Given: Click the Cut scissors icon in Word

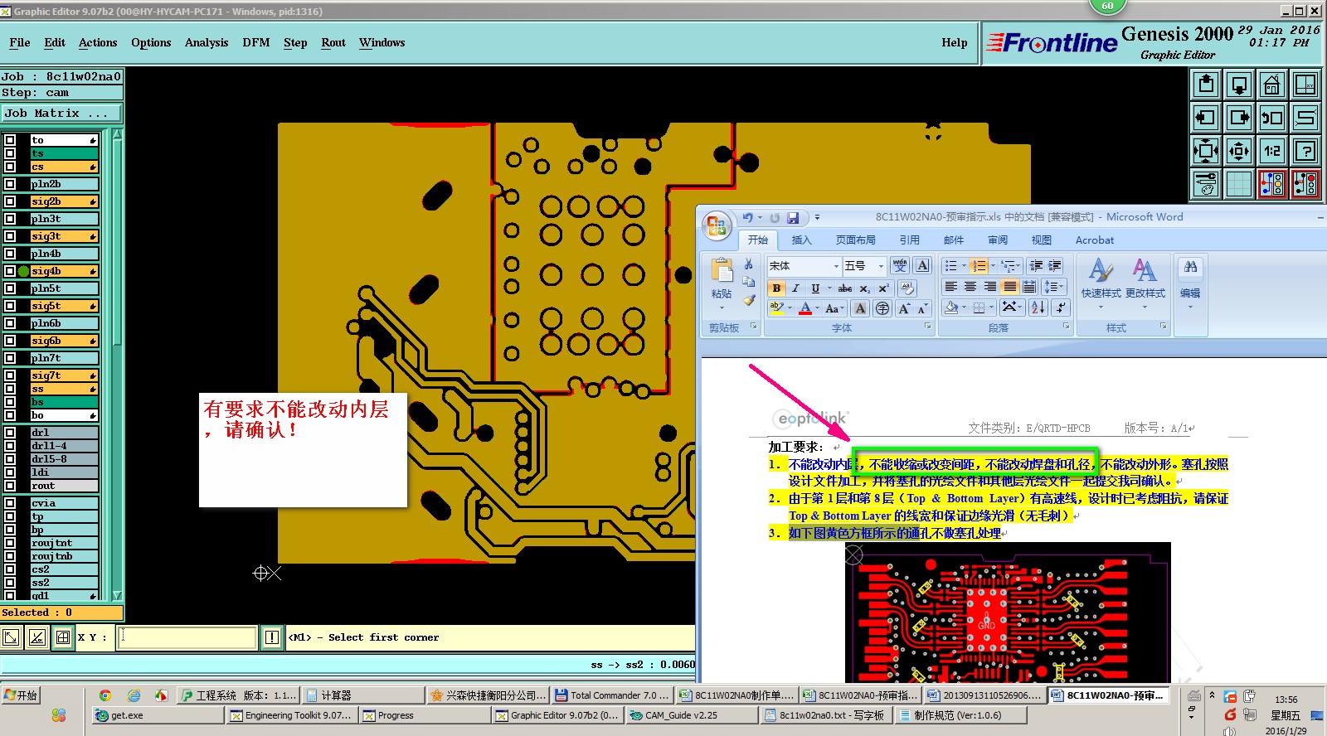Looking at the screenshot, I should pyautogui.click(x=749, y=264).
